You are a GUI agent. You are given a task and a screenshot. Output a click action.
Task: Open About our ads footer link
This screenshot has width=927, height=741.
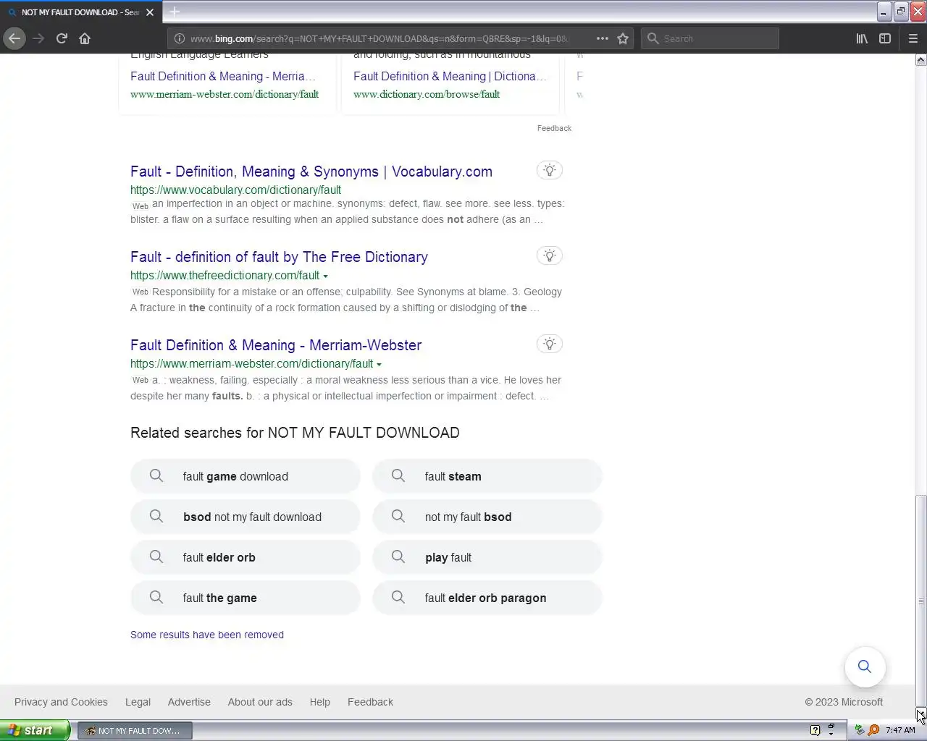(x=260, y=702)
